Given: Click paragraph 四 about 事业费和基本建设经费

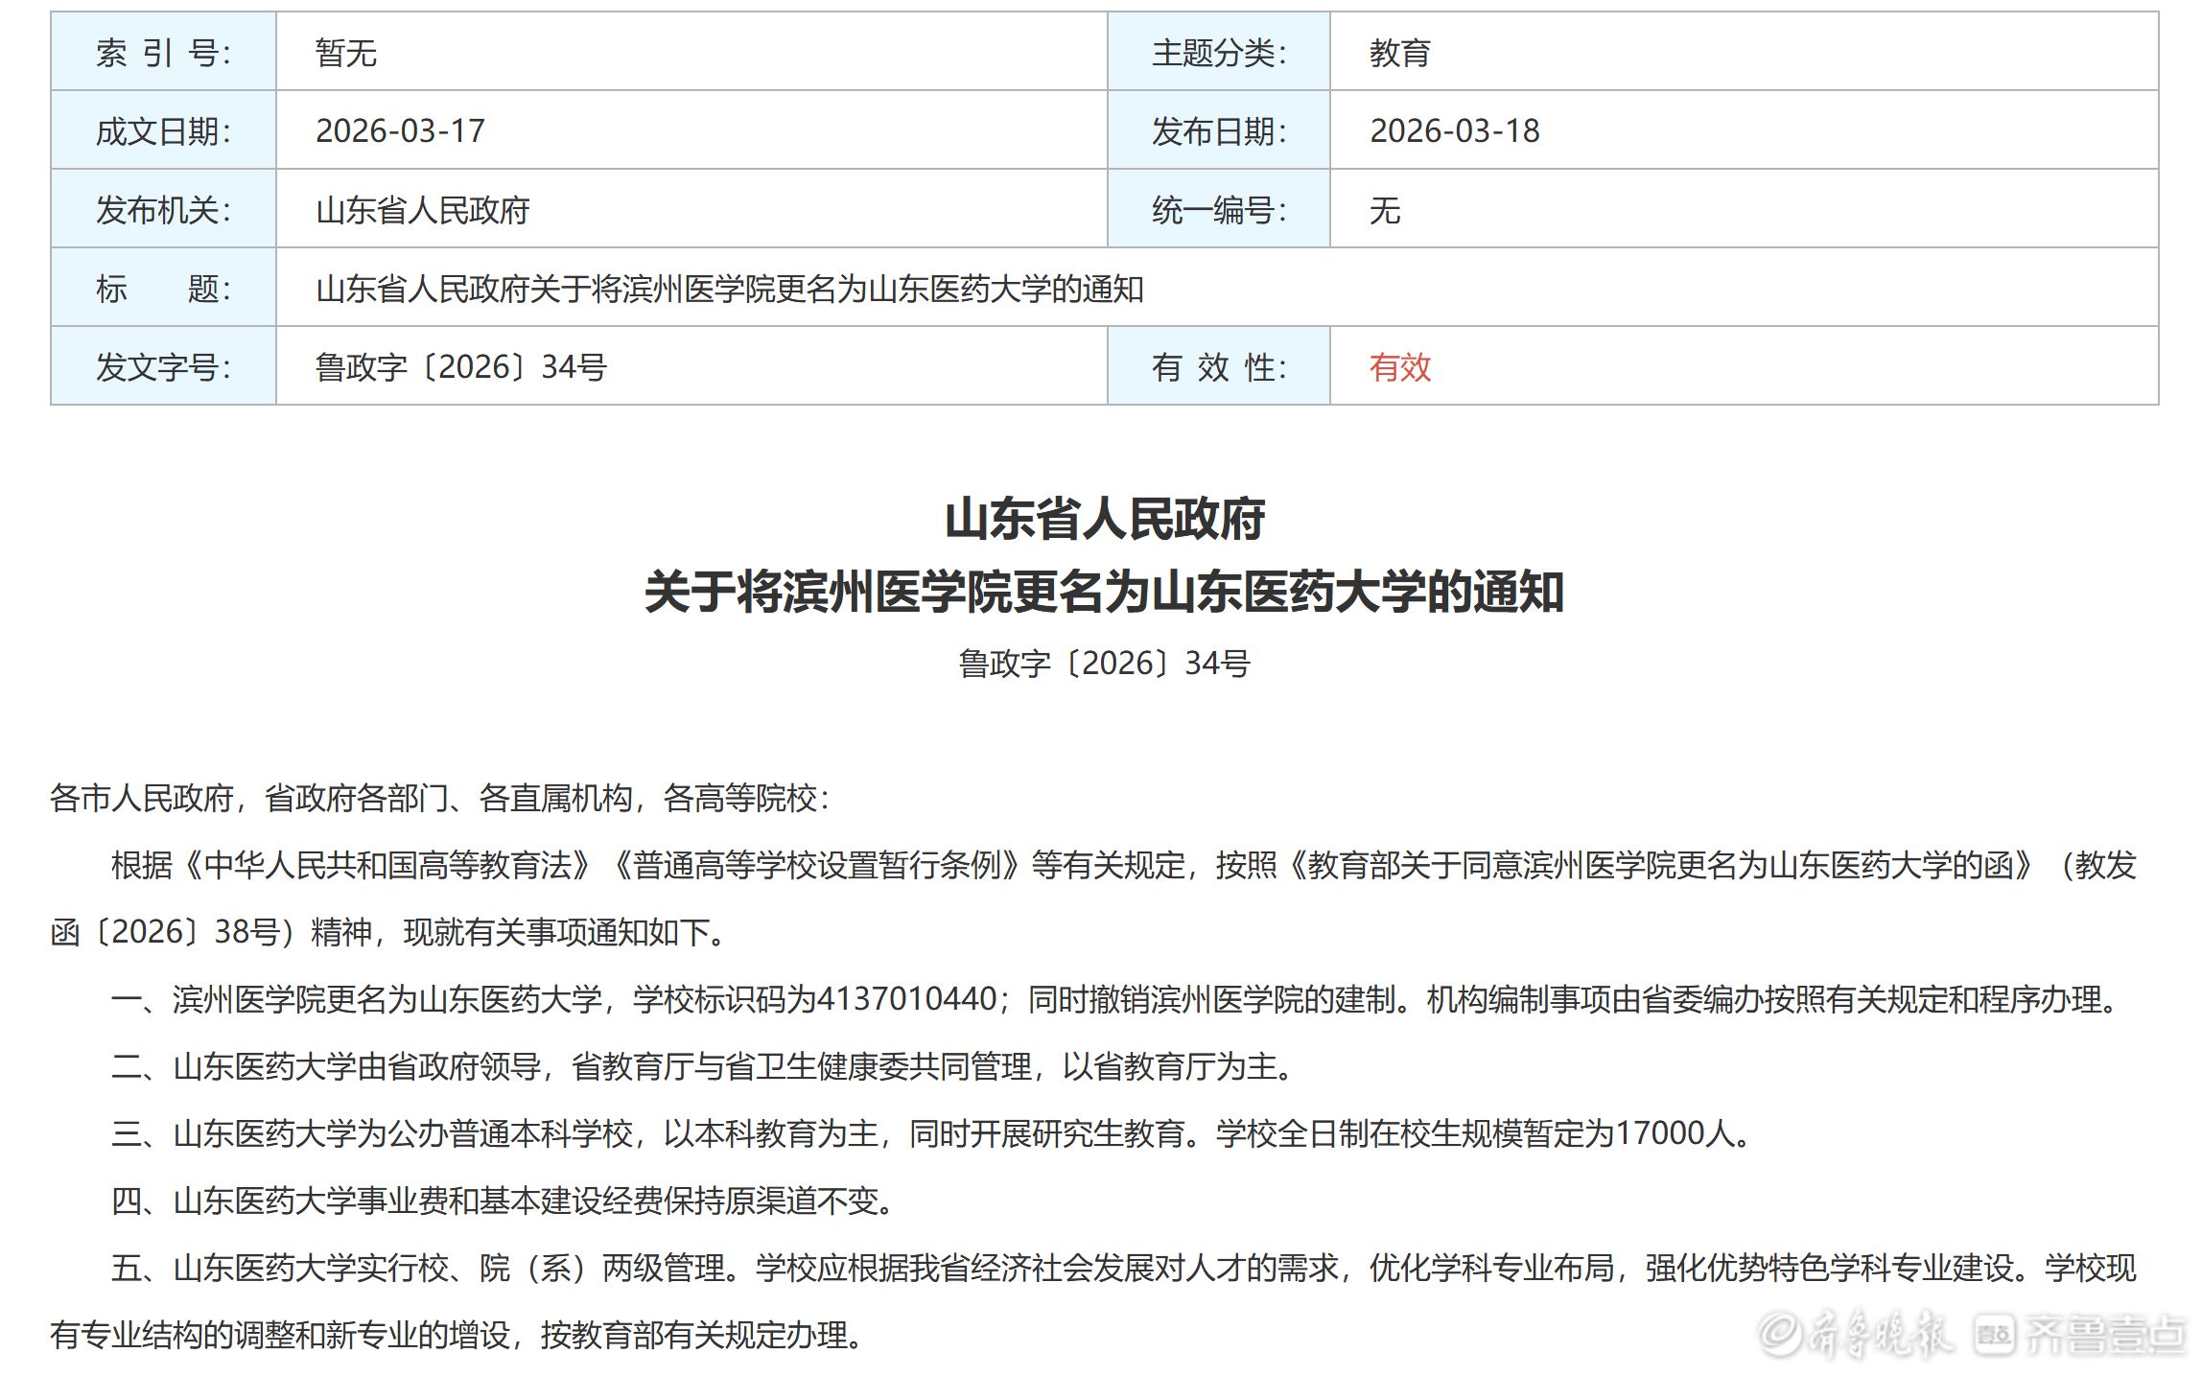Looking at the screenshot, I should point(504,1201).
